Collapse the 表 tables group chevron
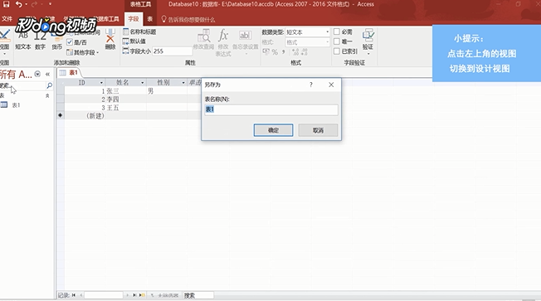Viewport: 541px width, 301px height. [47, 95]
